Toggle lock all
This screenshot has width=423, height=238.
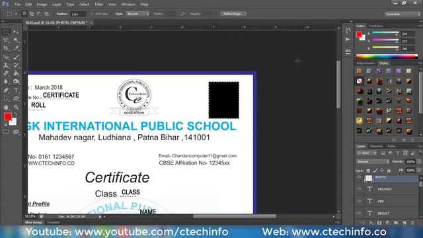click(389, 171)
